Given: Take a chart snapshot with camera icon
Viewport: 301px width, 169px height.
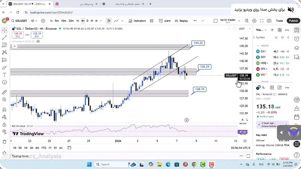Looking at the screenshot, I should [269, 21].
